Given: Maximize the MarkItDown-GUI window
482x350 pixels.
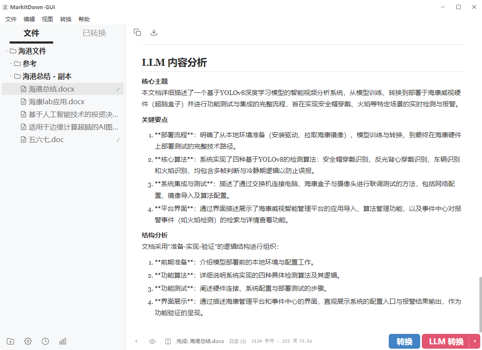Looking at the screenshot, I should pyautogui.click(x=458, y=7).
